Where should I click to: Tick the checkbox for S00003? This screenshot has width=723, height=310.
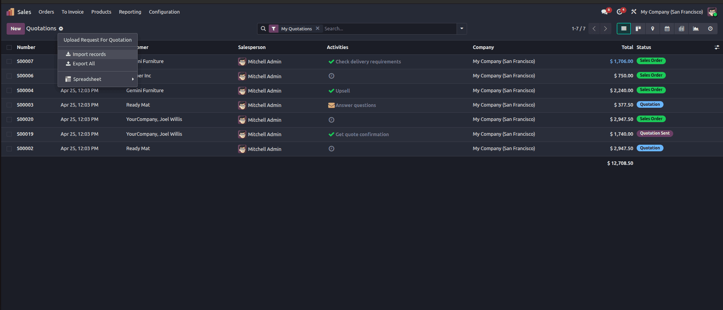point(9,105)
